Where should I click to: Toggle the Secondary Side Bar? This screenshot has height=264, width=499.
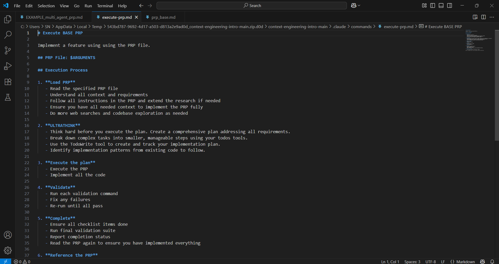(x=450, y=5)
